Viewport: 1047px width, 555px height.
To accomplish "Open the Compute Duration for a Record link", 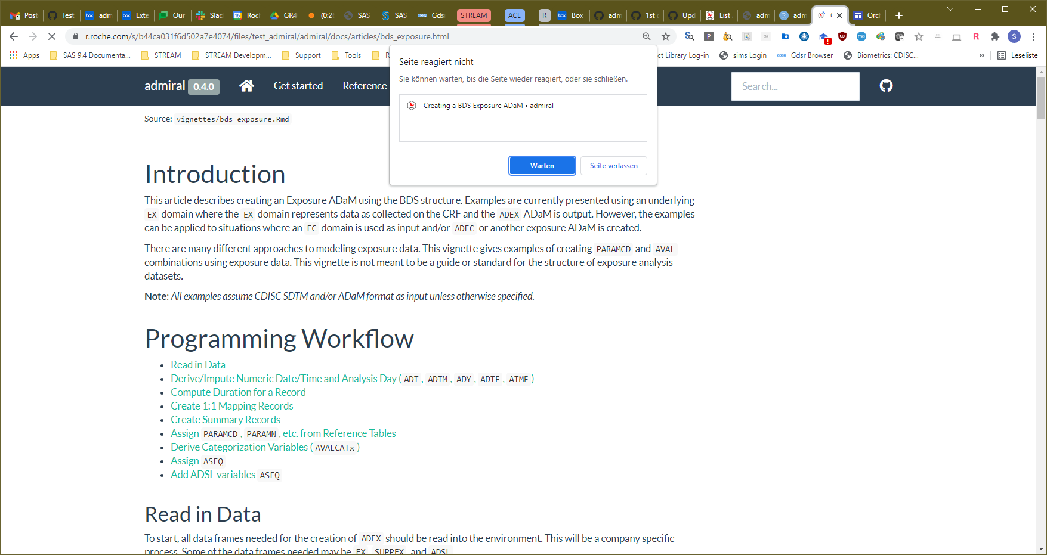I will click(238, 392).
